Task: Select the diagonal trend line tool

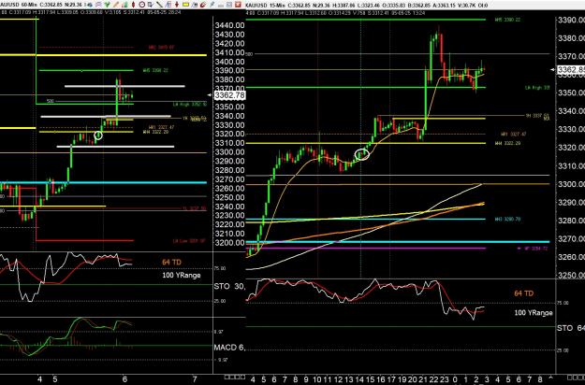Action: (159, 5)
